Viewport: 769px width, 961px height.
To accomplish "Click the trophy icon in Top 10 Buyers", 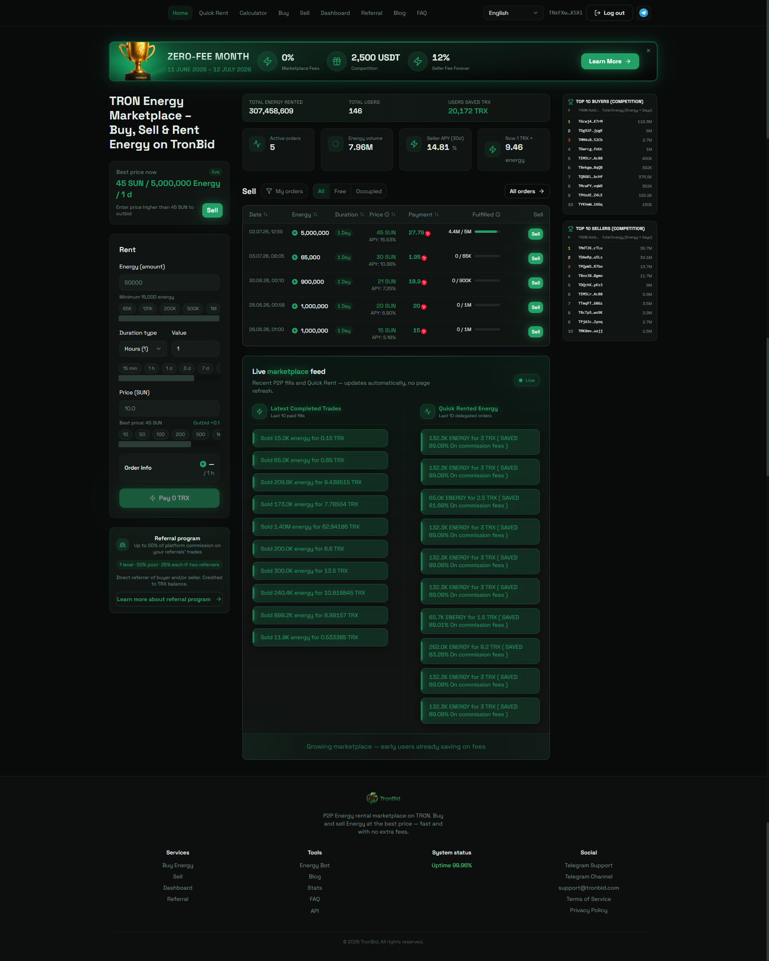I will coord(570,102).
